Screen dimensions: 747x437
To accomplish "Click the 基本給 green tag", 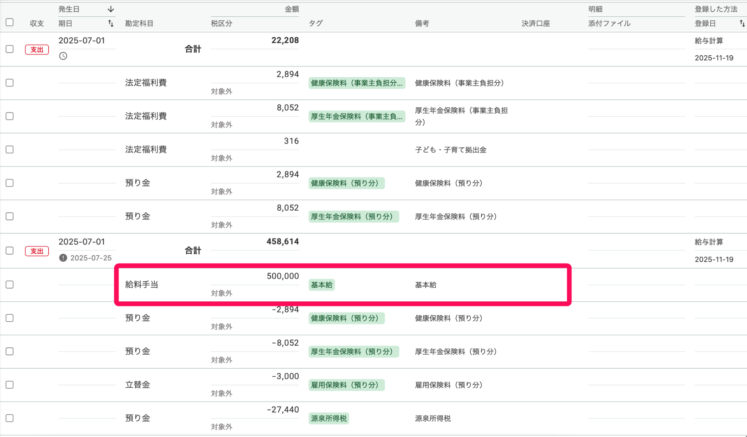I will click(x=321, y=285).
